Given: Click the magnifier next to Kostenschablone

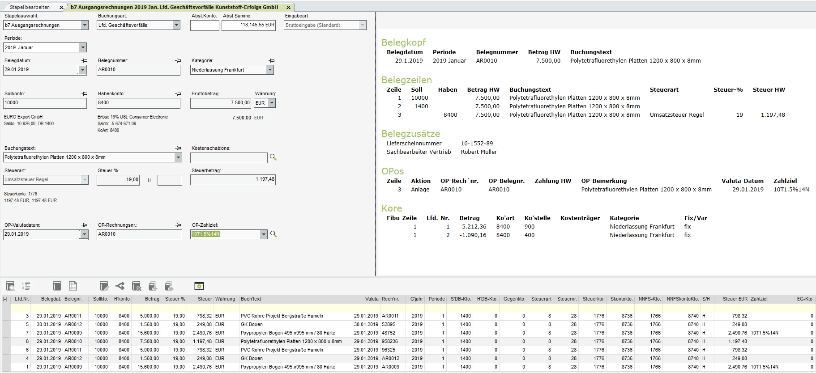Looking at the screenshot, I should (x=273, y=157).
